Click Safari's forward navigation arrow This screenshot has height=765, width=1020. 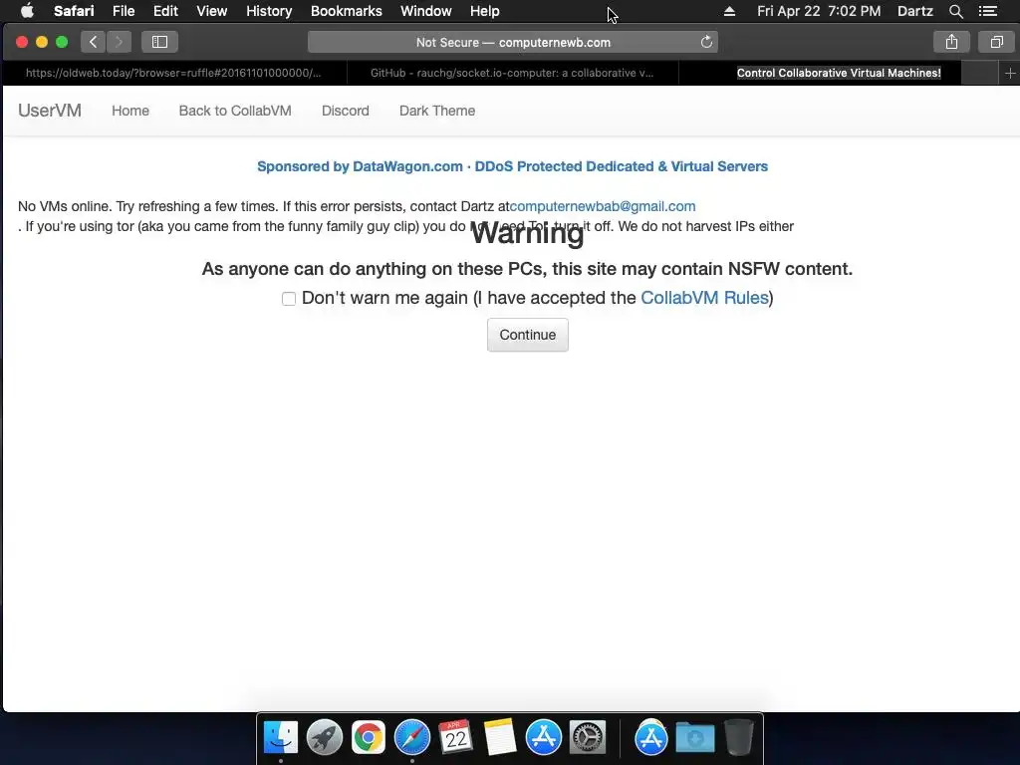click(120, 42)
